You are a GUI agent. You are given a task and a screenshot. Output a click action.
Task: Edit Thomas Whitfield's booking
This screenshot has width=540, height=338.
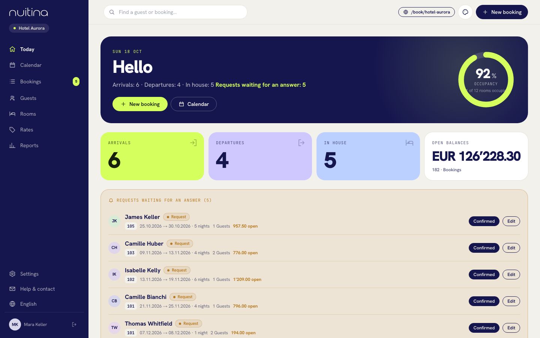tap(511, 328)
